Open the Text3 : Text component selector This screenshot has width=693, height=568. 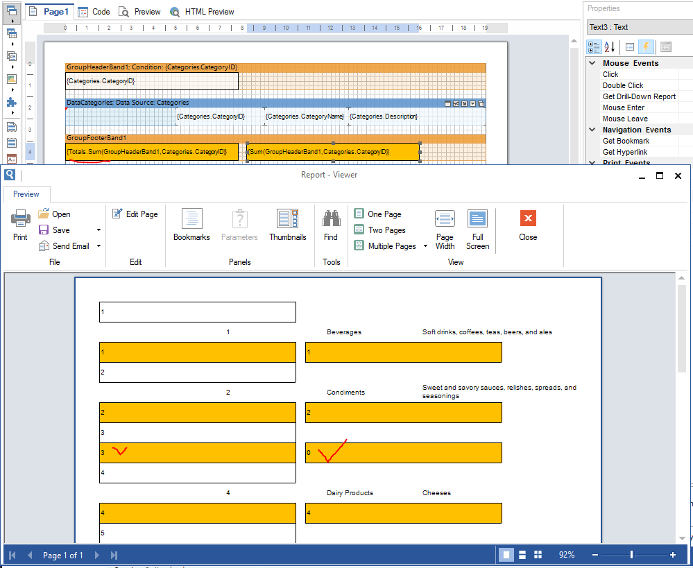pyautogui.click(x=640, y=27)
